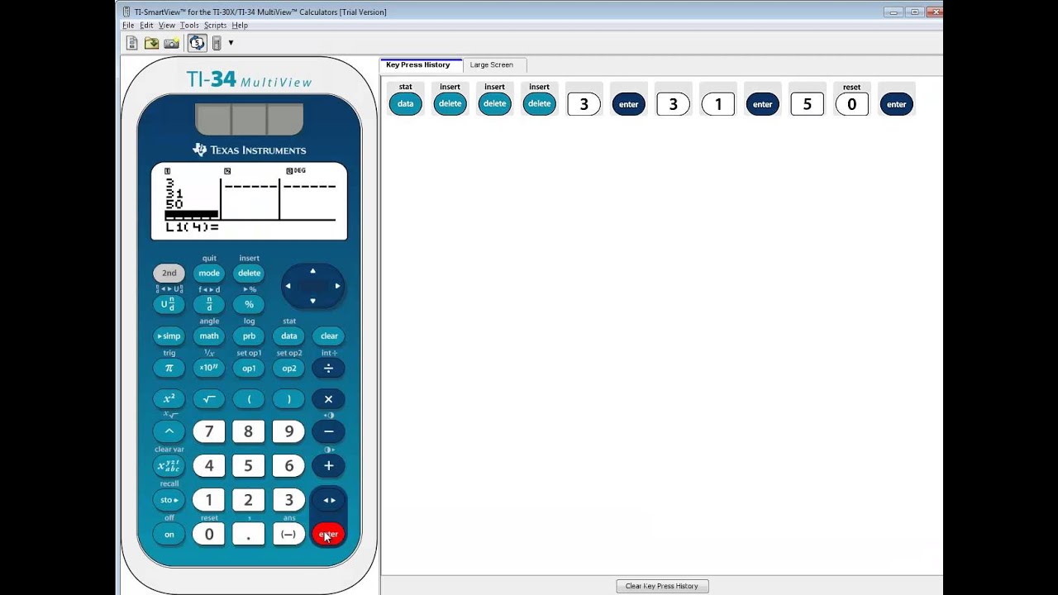
Task: Tap the number 8 calculator key
Action: coord(249,431)
